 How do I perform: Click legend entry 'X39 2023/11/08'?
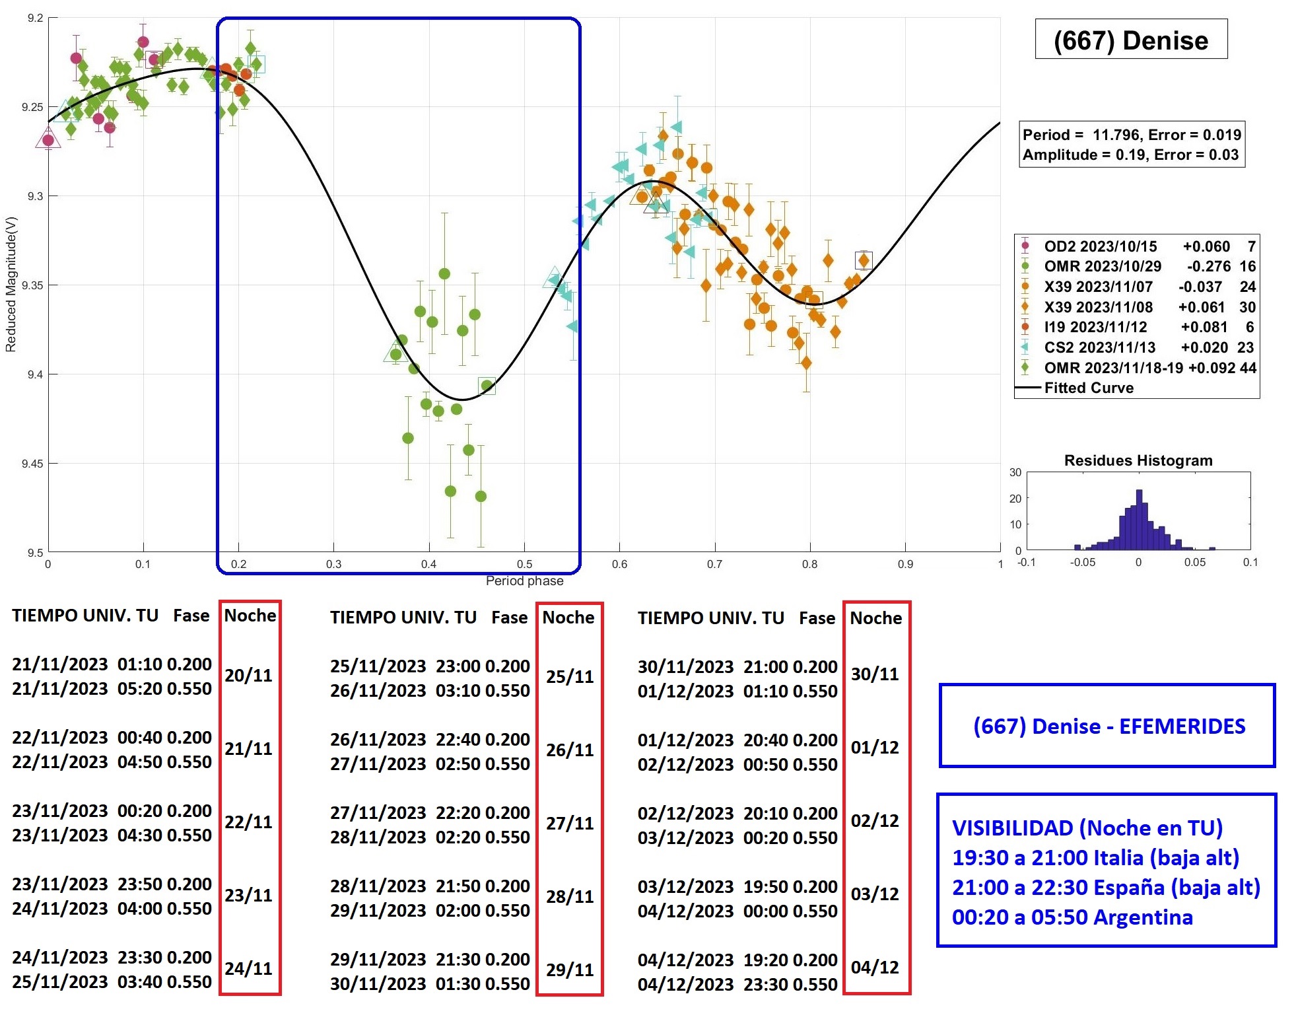1137,307
